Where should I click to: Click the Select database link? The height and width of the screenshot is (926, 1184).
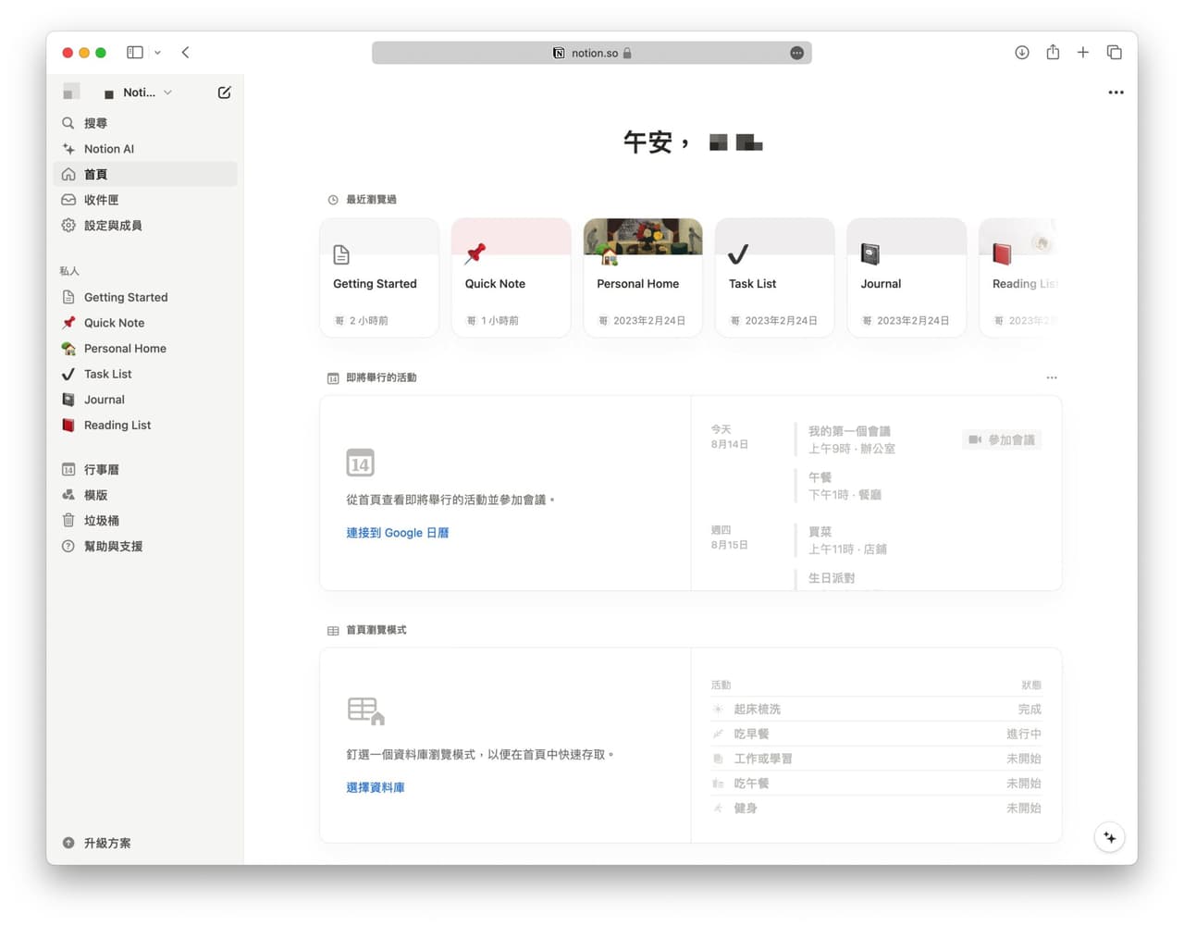pyautogui.click(x=375, y=787)
